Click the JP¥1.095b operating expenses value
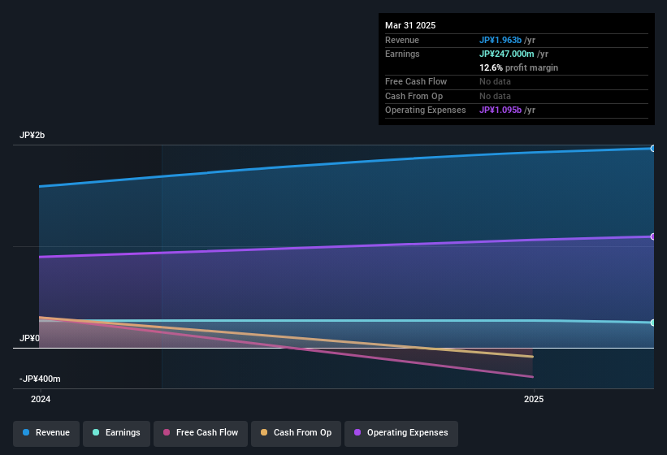This screenshot has width=667, height=455. (x=500, y=110)
